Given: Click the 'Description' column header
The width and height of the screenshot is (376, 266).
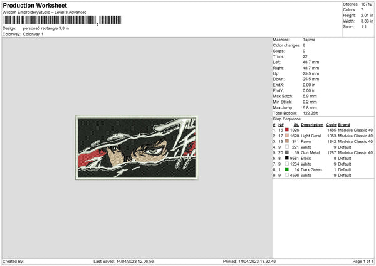Looking at the screenshot, I should pyautogui.click(x=312, y=125).
